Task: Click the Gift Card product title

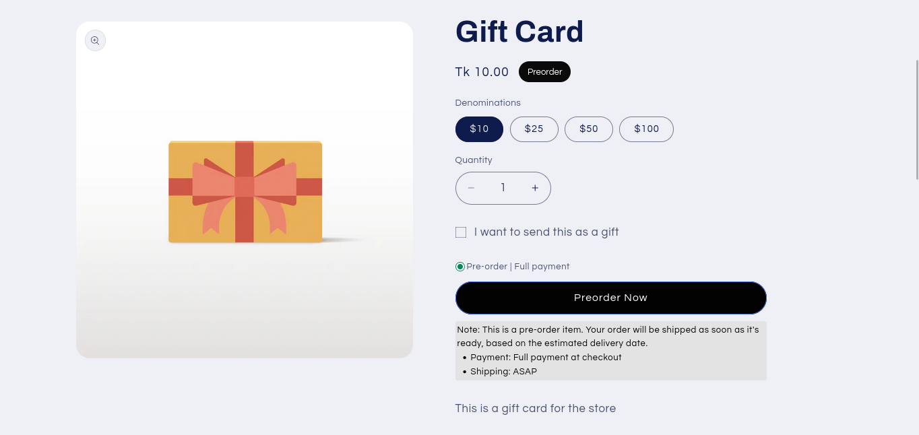Action: click(x=519, y=32)
